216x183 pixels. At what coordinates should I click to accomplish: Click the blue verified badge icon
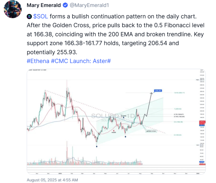[x=65, y=5]
